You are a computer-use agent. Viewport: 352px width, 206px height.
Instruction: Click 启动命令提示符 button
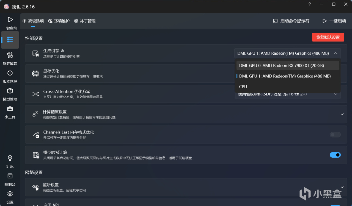click(x=291, y=21)
